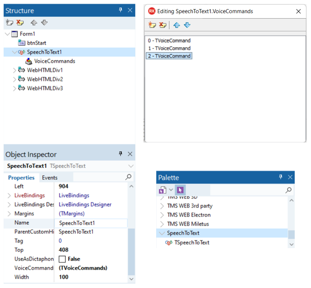The height and width of the screenshot is (288, 311).
Task: Click the Tag property value 0
Action: tap(60, 241)
